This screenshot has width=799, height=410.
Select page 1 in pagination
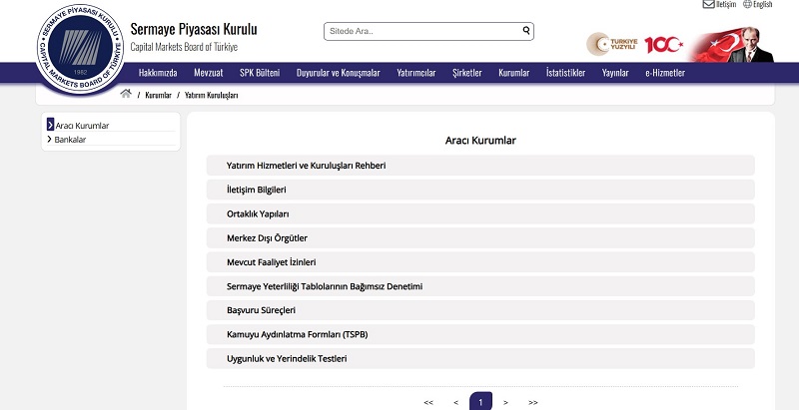click(480, 401)
